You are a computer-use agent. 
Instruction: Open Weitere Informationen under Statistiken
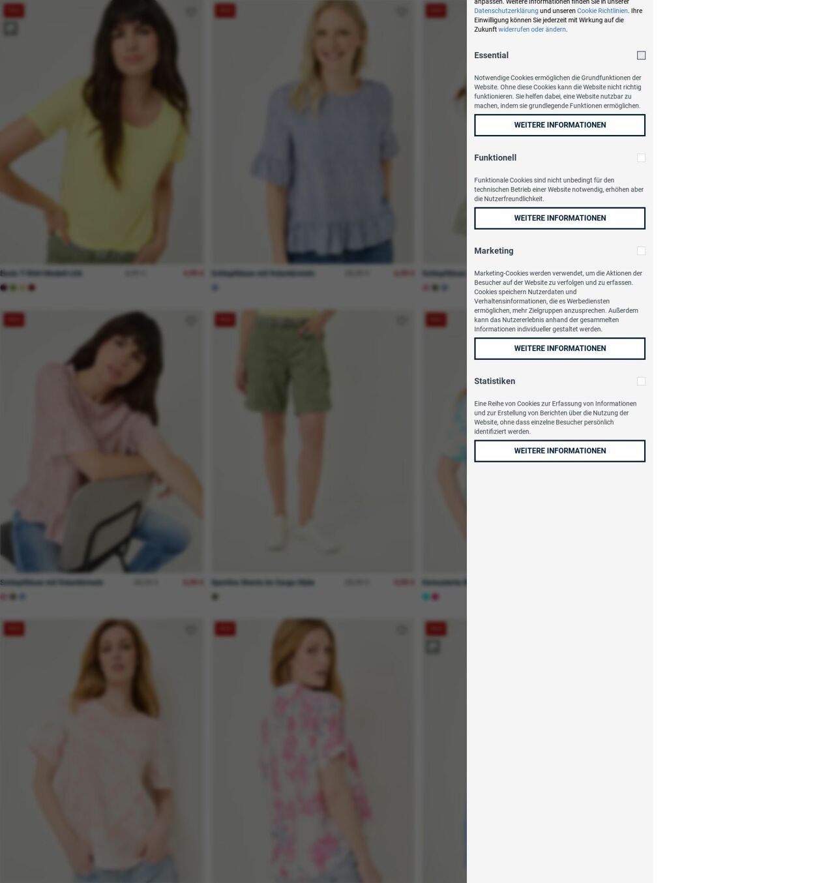pos(559,451)
